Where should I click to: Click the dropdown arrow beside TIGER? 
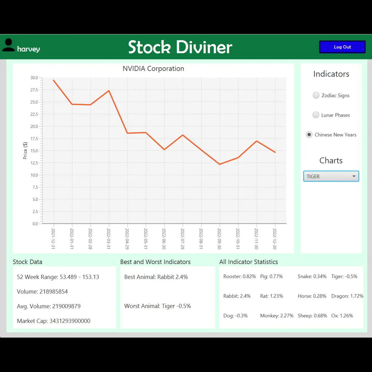(x=354, y=176)
